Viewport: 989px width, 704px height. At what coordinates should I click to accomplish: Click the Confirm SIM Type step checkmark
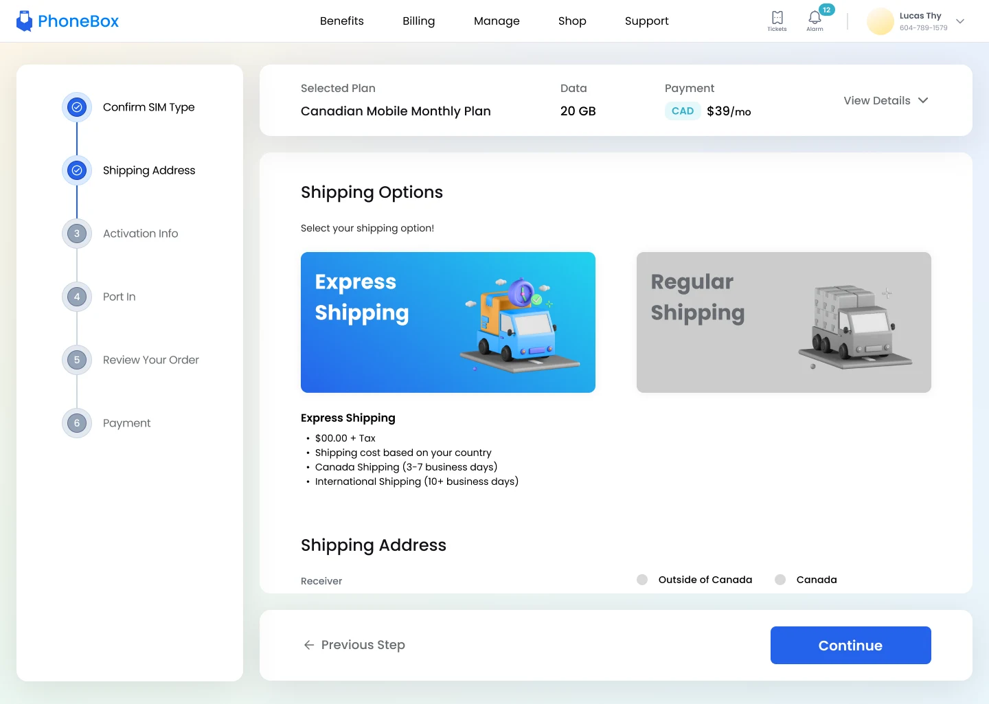77,107
